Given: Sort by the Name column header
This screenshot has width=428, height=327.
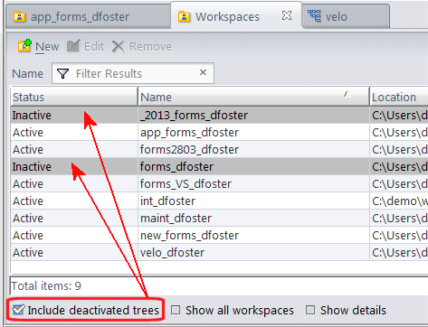Looking at the screenshot, I should [x=253, y=97].
